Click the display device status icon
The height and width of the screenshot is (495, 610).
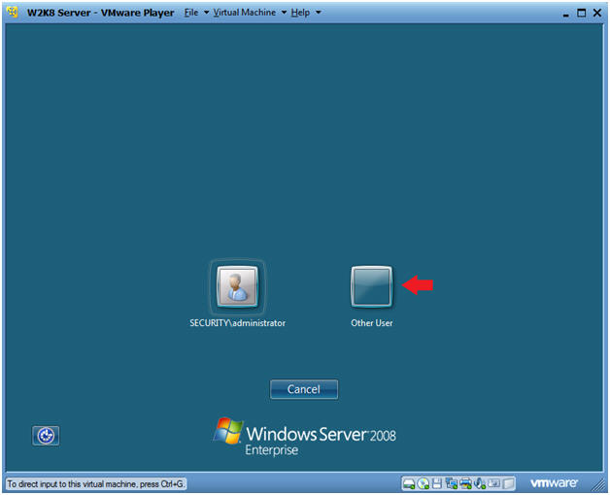494,483
